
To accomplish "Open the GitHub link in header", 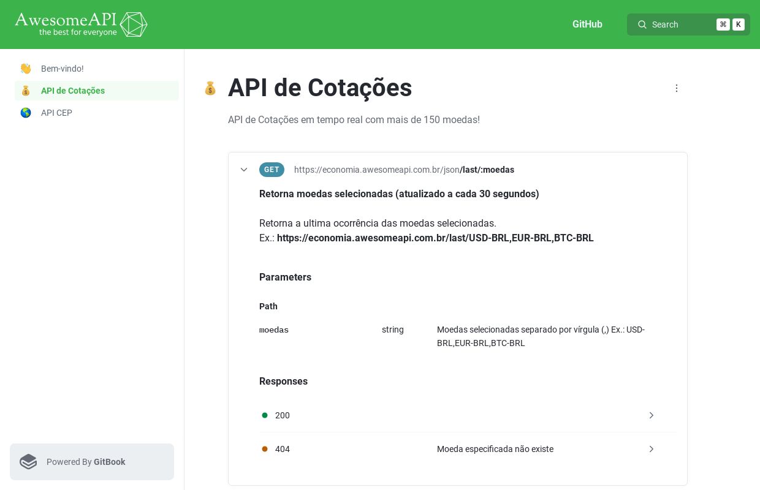I will click(587, 24).
